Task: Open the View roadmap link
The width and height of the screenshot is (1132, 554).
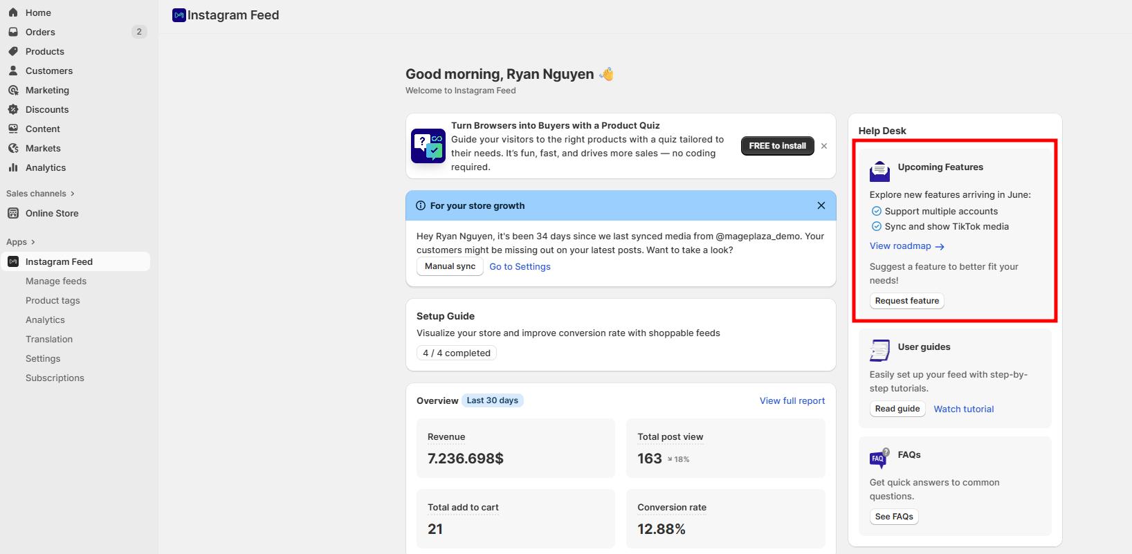Action: [x=900, y=246]
